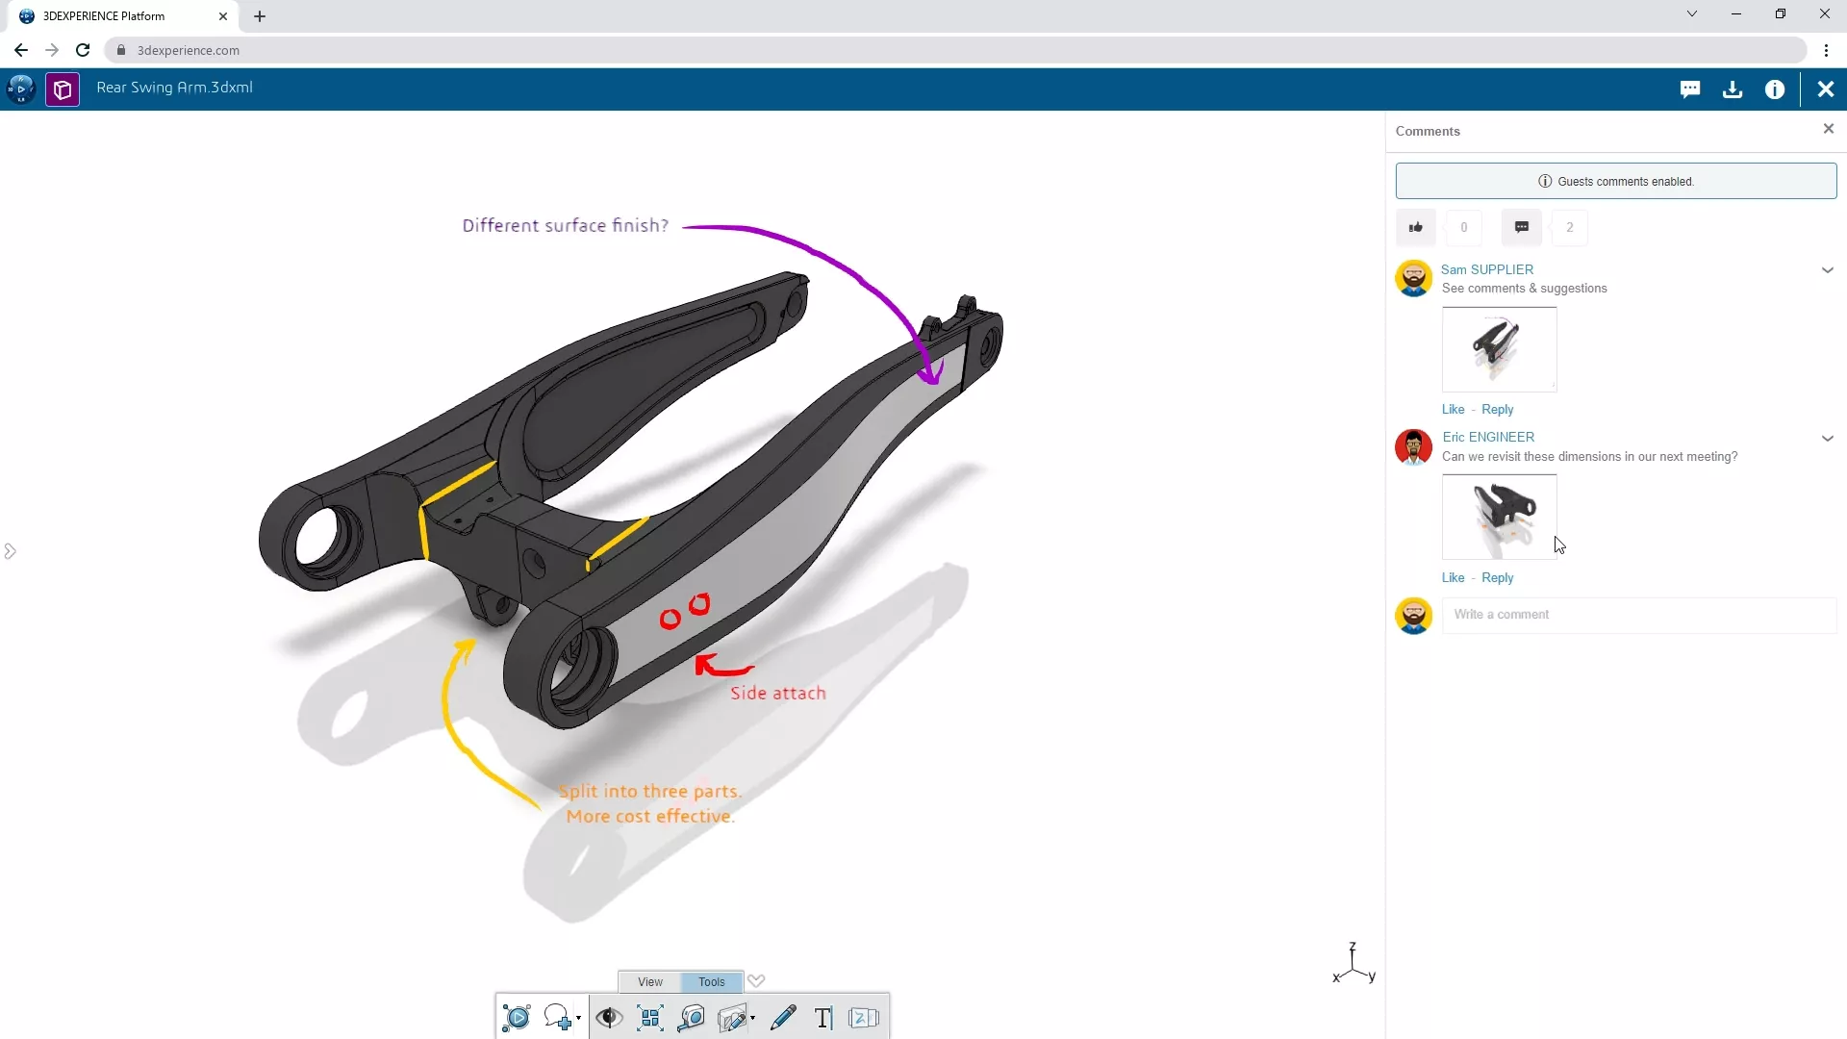Expand the left side panel arrow
Screen dimensions: 1847x1039
pos(11,550)
